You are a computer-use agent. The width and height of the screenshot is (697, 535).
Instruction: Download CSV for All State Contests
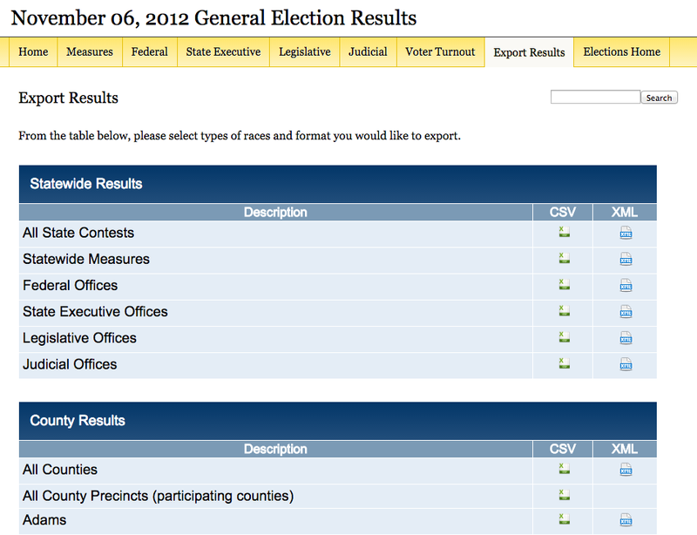[x=563, y=233]
